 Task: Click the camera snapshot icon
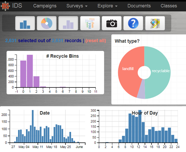[x=112, y=23]
